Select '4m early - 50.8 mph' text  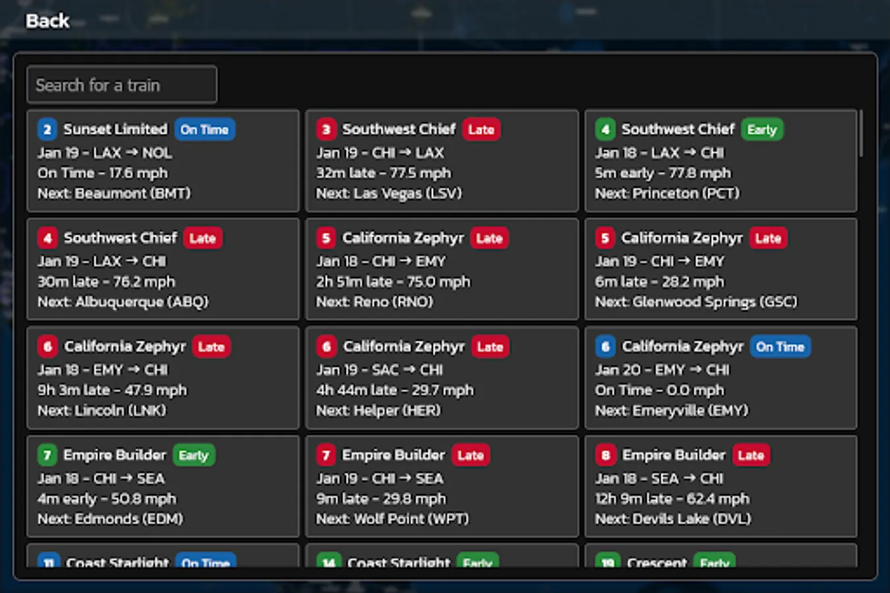click(107, 499)
